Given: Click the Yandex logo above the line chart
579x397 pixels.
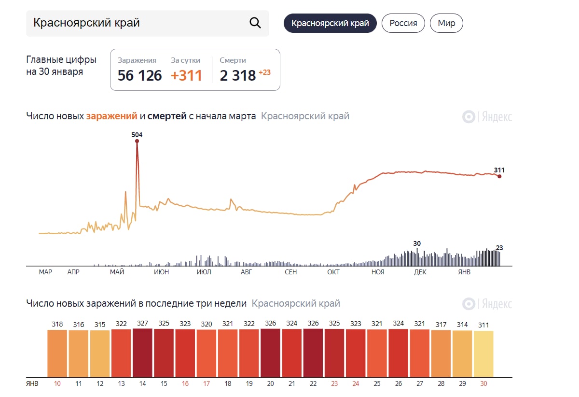Looking at the screenshot, I should [x=487, y=117].
